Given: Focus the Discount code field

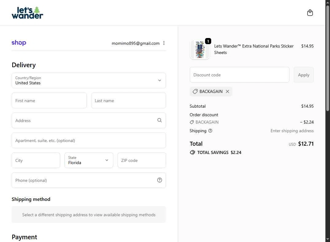Looking at the screenshot, I should pos(239,75).
